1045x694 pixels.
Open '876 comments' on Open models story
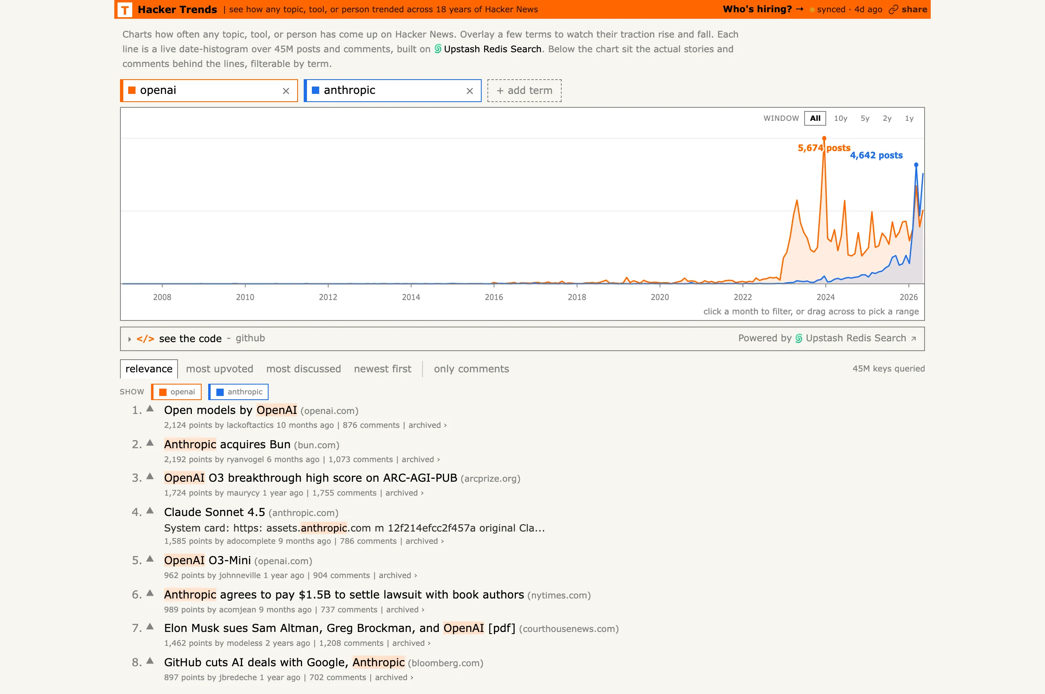click(x=371, y=425)
